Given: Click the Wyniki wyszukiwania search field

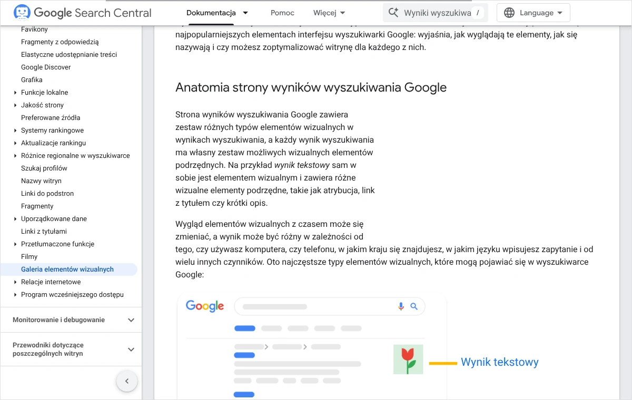Looking at the screenshot, I should point(436,13).
